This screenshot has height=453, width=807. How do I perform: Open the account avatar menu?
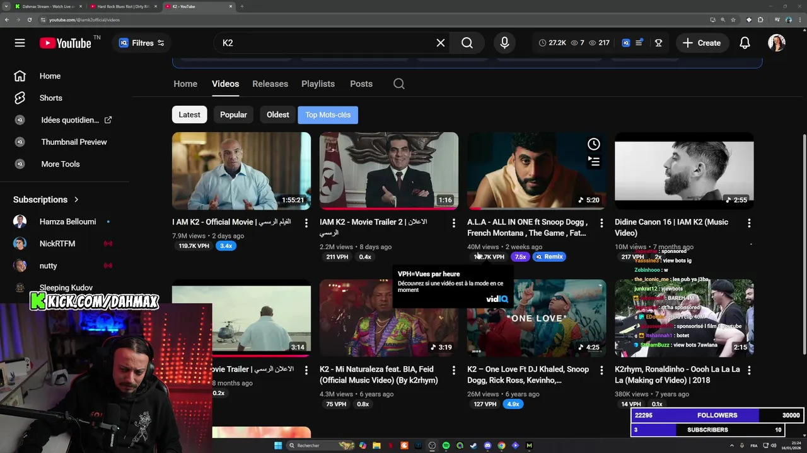tap(776, 43)
